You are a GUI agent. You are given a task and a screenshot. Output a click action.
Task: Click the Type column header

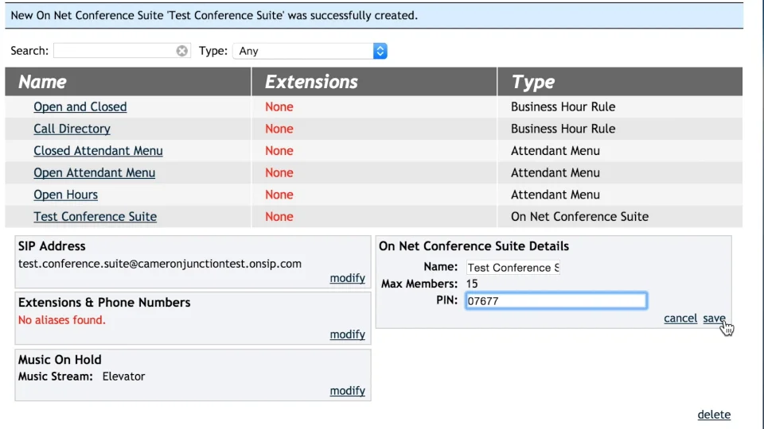point(533,82)
